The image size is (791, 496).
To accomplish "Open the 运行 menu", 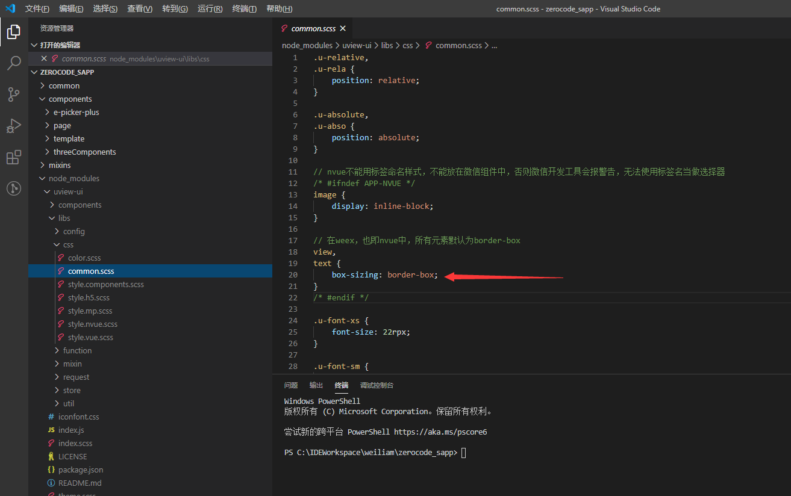I will [x=208, y=8].
